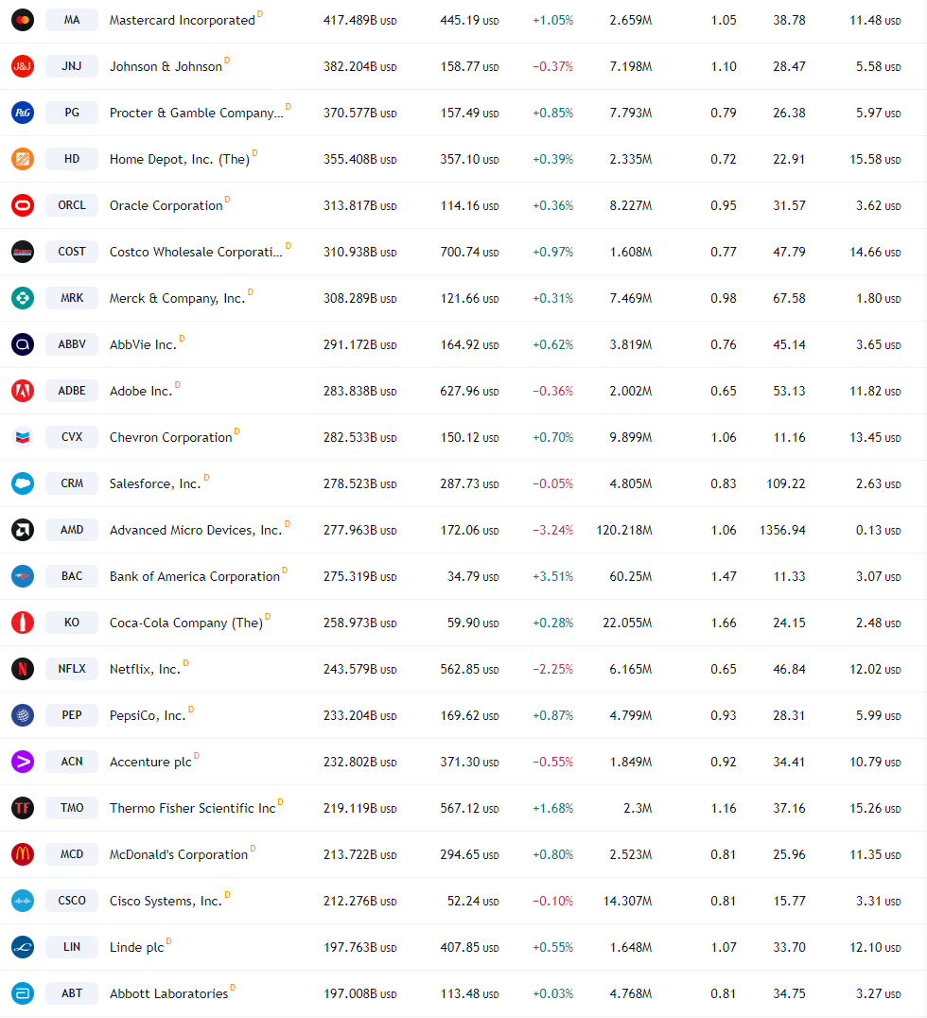This screenshot has width=927, height=1018.
Task: Click the Johnson & Johnson logo icon
Action: coord(23,66)
